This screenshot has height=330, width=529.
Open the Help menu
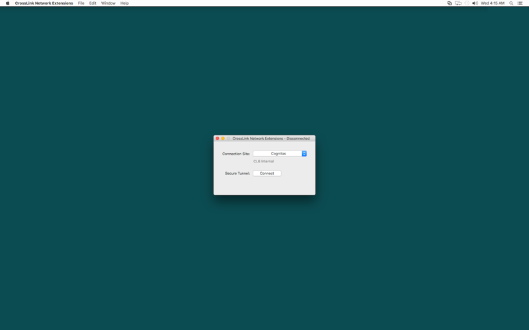[x=124, y=3]
